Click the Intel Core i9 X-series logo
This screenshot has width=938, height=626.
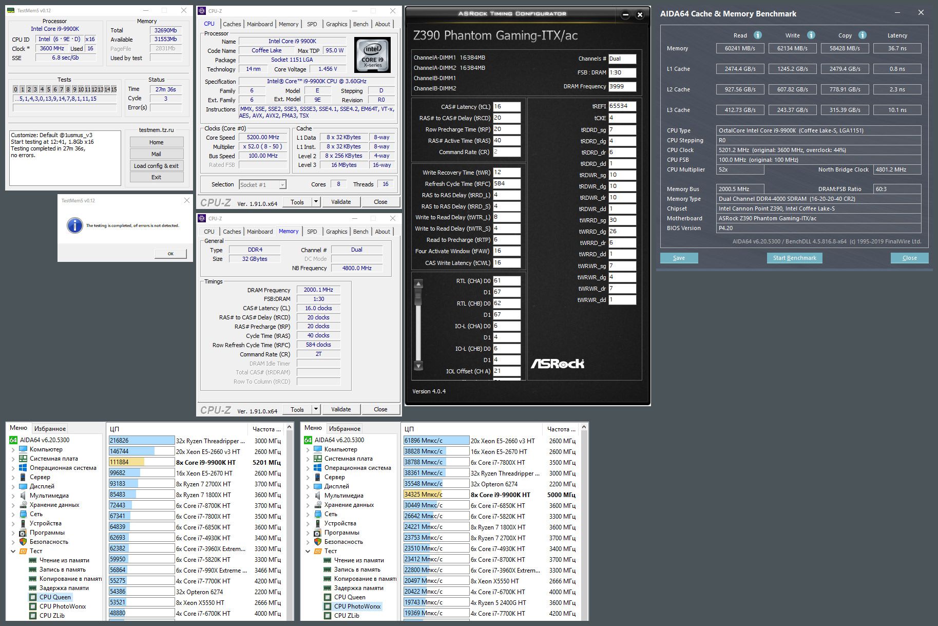[372, 55]
